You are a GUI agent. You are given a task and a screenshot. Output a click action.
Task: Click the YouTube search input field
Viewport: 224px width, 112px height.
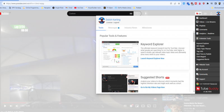click(98, 13)
